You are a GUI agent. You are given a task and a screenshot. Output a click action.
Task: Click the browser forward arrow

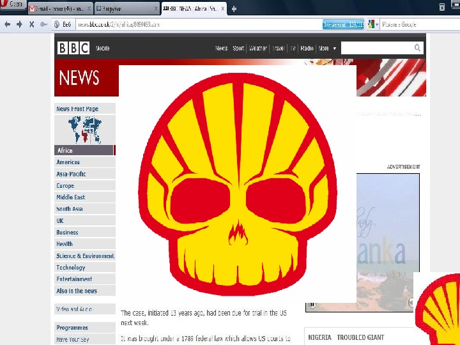19,24
